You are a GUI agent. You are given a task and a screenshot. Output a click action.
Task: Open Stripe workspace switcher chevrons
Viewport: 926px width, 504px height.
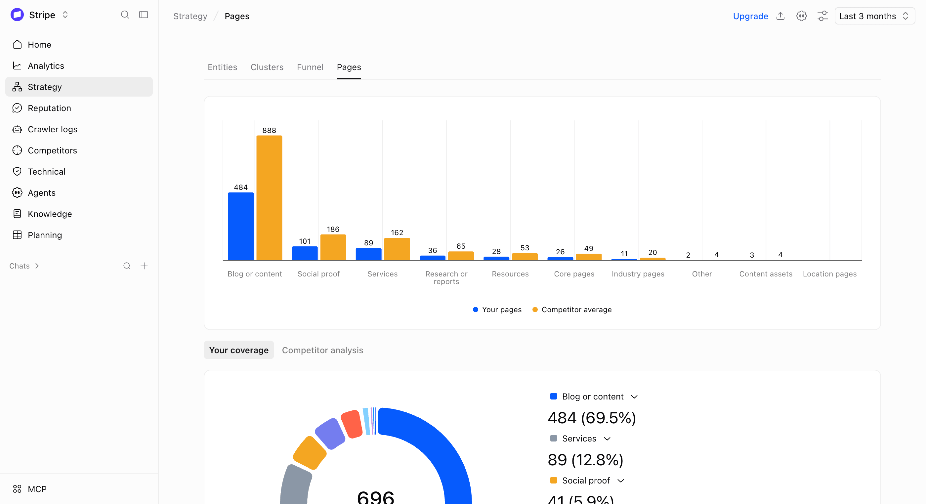click(x=65, y=15)
